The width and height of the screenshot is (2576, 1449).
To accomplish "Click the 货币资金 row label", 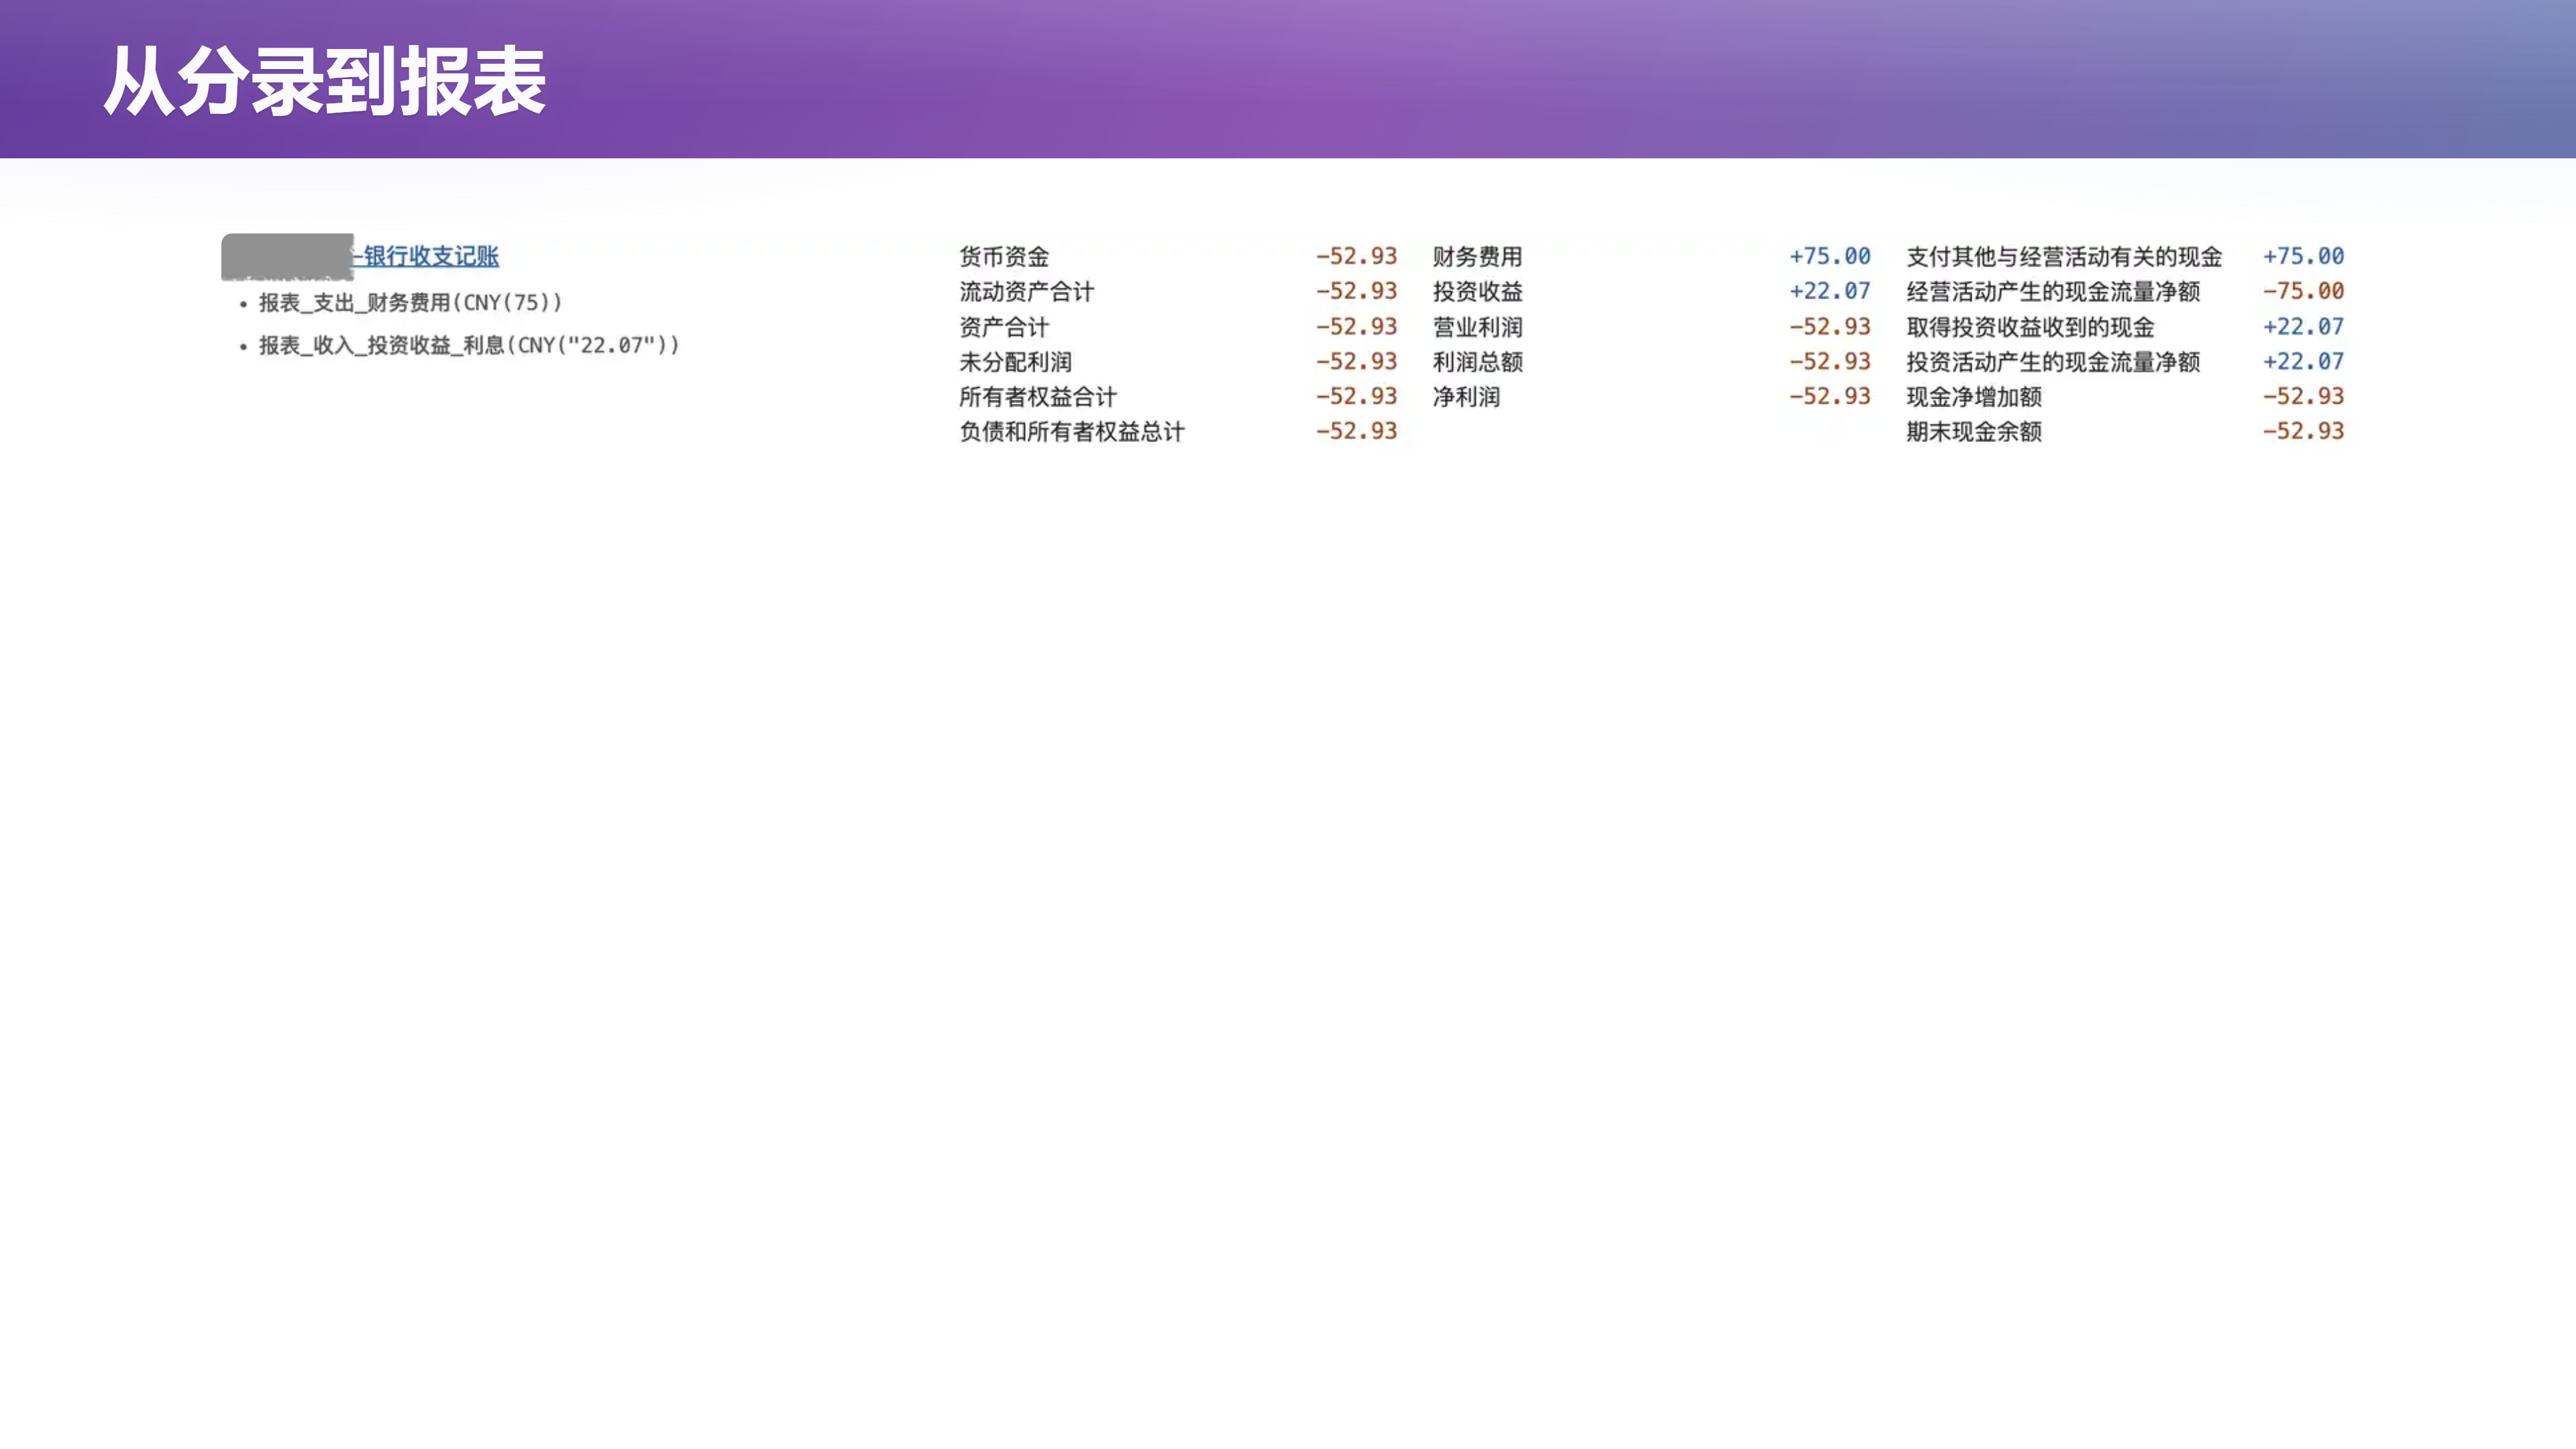I will click(1004, 257).
